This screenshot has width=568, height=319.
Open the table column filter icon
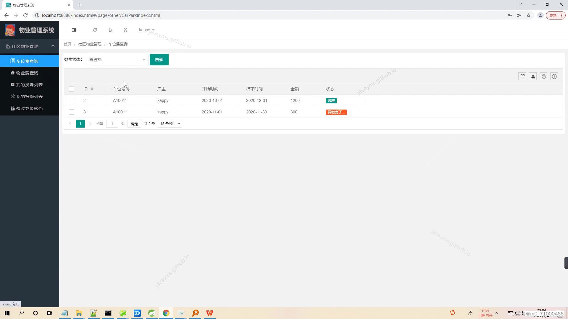[522, 77]
